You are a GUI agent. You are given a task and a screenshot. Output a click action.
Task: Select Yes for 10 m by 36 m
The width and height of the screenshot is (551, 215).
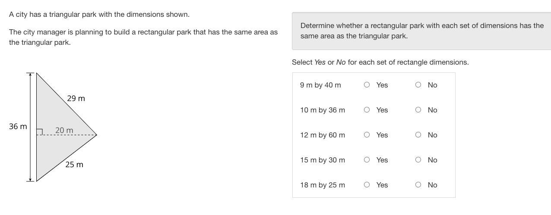coord(367,110)
